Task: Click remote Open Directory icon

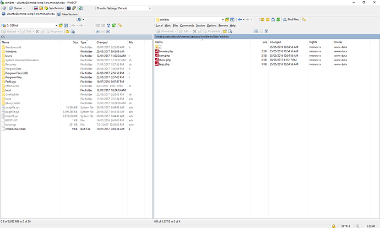Action: [x=227, y=20]
